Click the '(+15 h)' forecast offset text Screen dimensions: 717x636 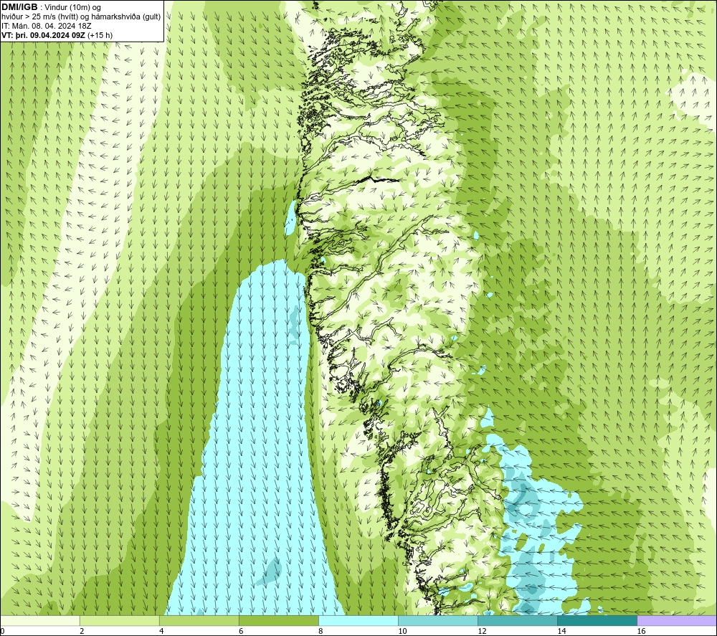tap(100, 34)
